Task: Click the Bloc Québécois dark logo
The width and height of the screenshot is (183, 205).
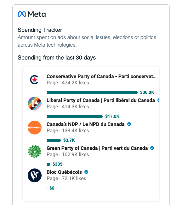Action: click(x=35, y=175)
